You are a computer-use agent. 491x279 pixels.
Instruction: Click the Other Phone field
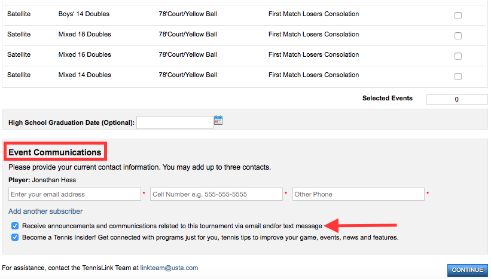[358, 194]
